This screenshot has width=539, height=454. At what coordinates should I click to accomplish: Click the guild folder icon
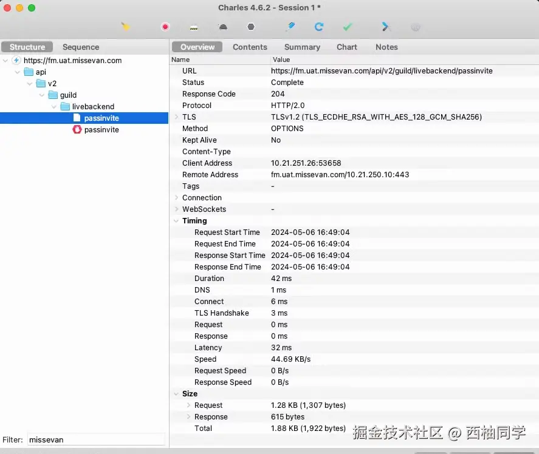[x=53, y=95]
